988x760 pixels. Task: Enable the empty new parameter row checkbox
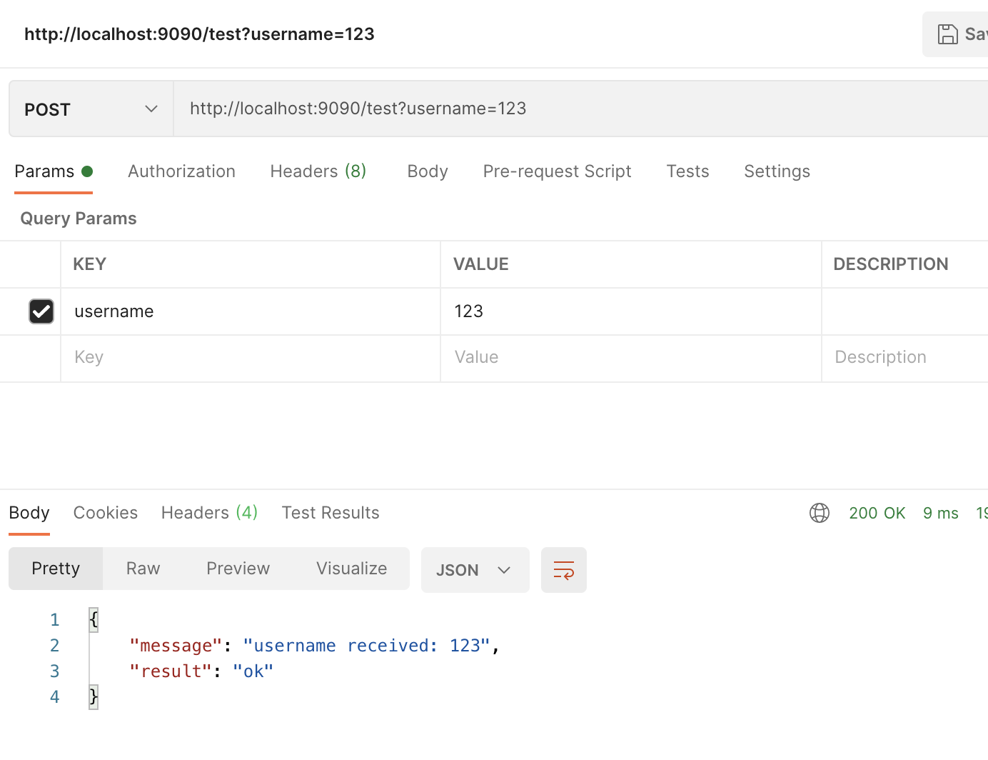coord(41,357)
